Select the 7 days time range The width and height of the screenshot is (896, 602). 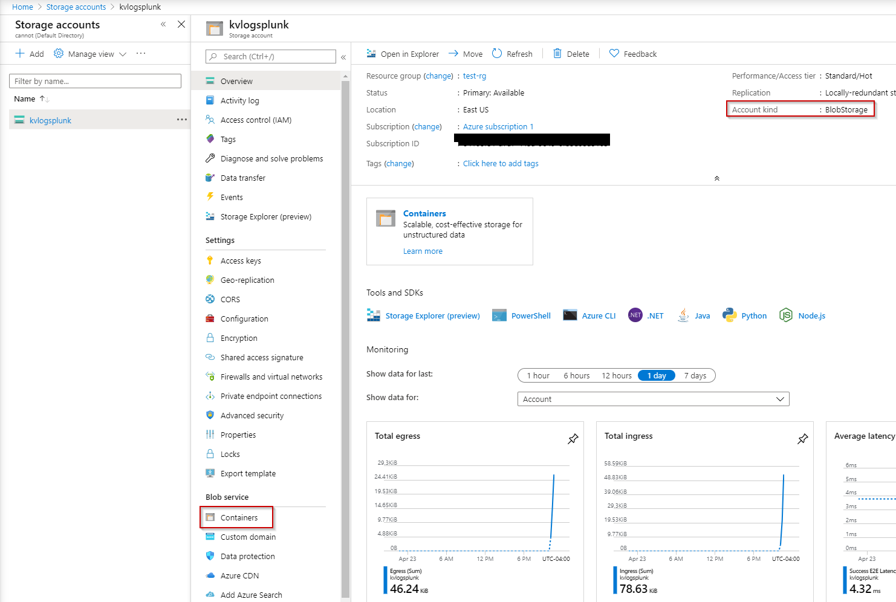695,375
